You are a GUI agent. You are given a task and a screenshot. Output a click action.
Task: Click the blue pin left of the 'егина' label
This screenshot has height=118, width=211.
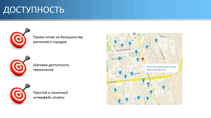coord(132,73)
